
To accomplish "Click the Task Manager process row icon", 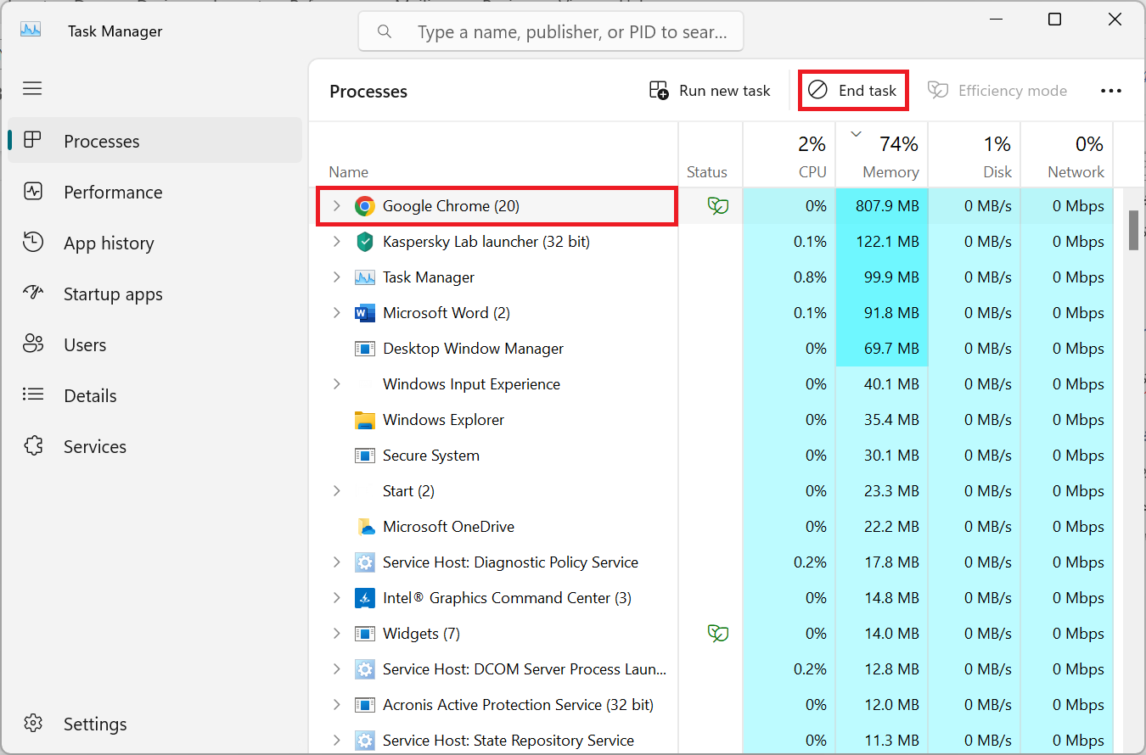I will point(365,277).
